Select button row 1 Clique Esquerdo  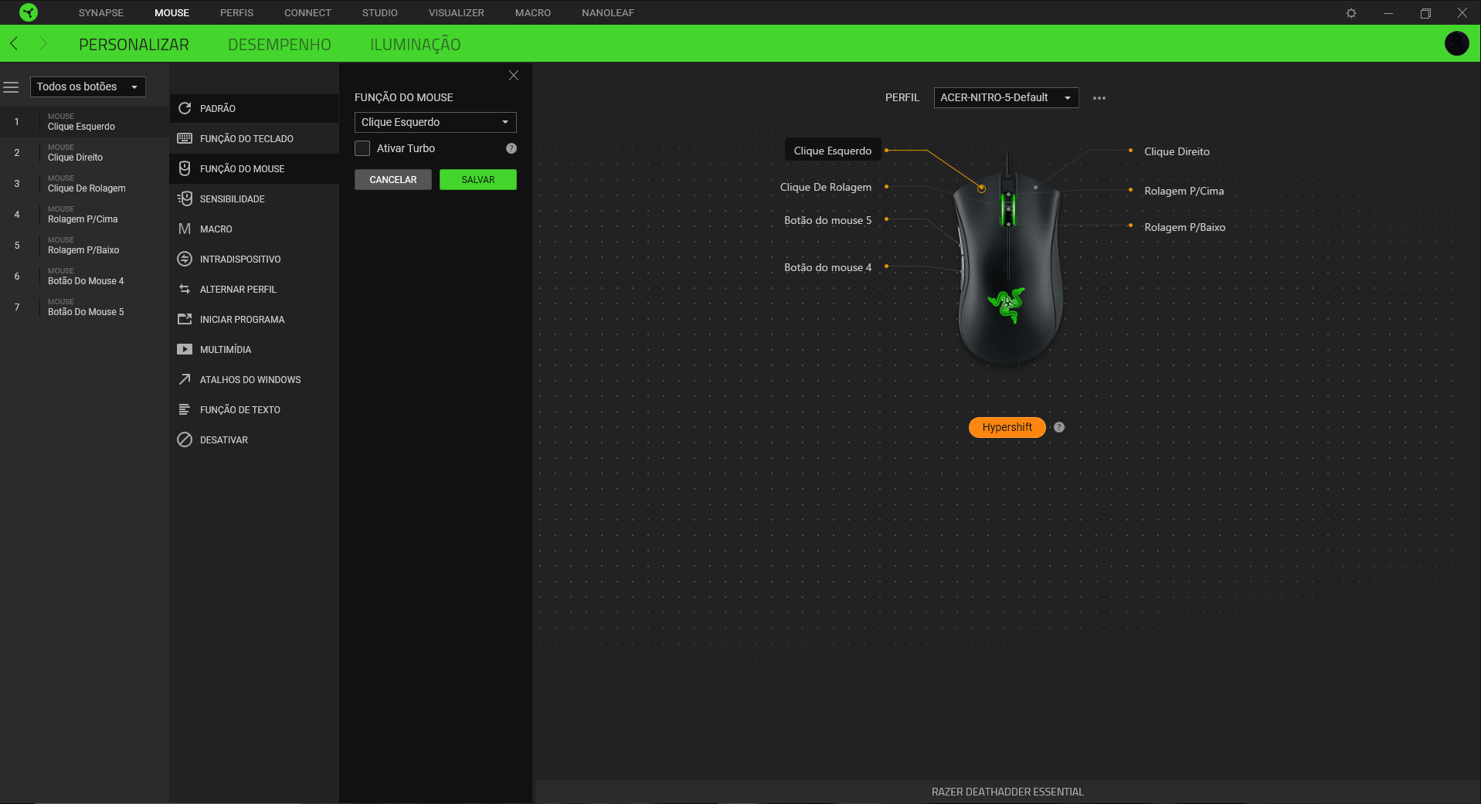[x=85, y=122]
